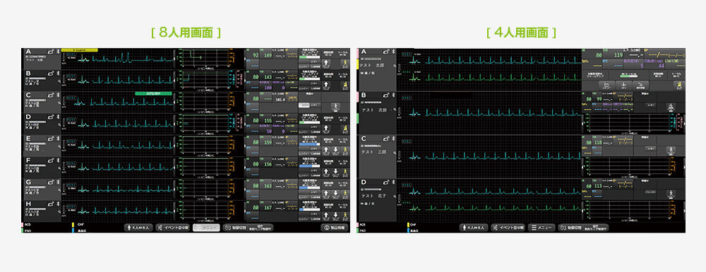
Task: Click patient D ramp-up arrow, 8-patient screen
Action: (x=326, y=129)
